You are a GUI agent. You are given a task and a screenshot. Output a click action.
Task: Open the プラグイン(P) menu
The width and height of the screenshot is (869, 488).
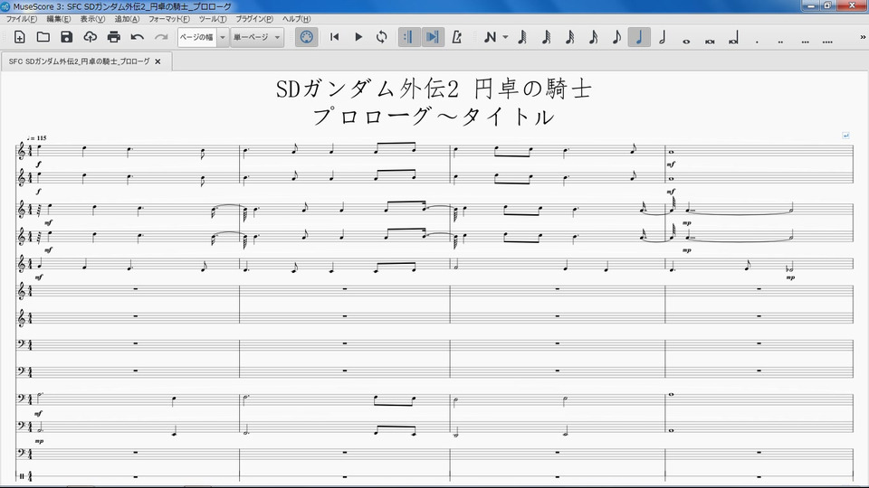coord(254,19)
